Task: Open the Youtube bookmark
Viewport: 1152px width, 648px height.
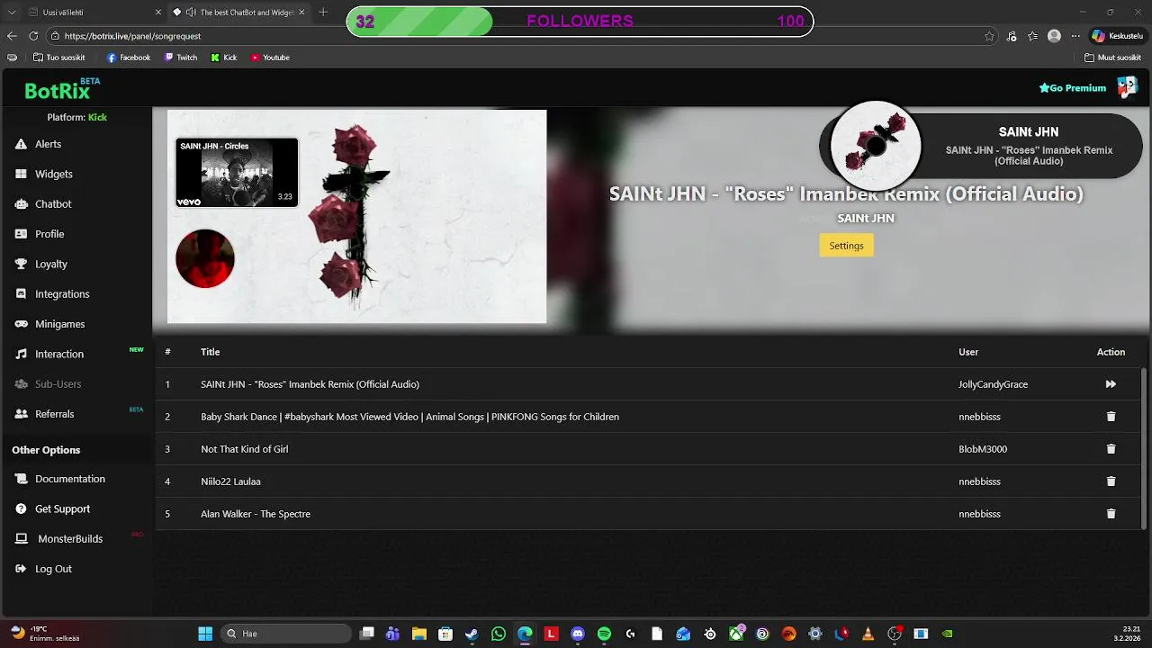Action: pos(270,58)
